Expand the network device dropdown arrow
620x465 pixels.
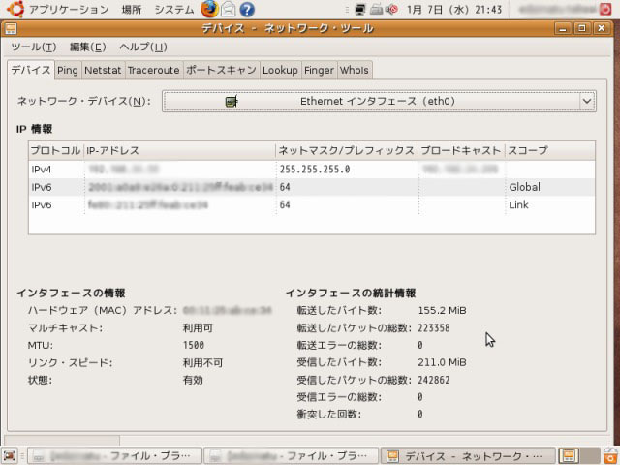click(587, 101)
